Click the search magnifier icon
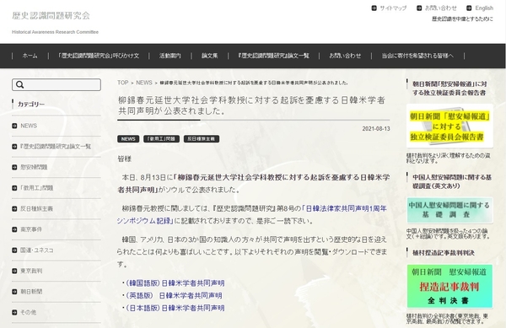Viewport: 506px width, 328px height. point(19,84)
